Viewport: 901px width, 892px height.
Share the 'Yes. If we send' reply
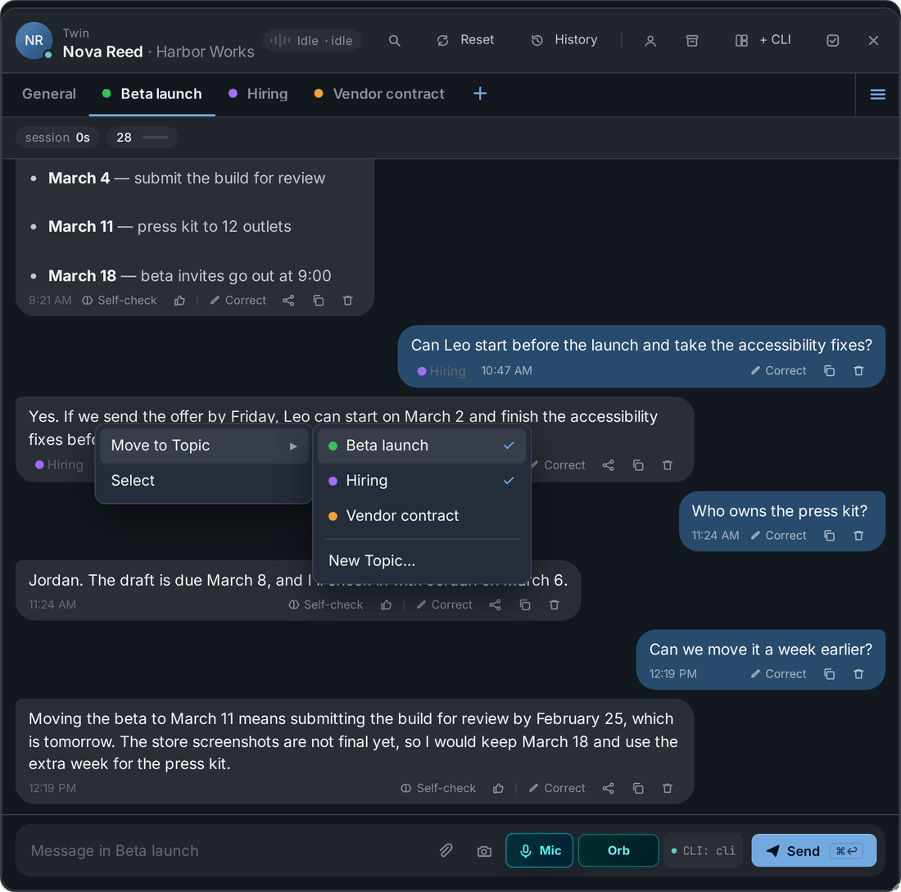pyautogui.click(x=608, y=465)
